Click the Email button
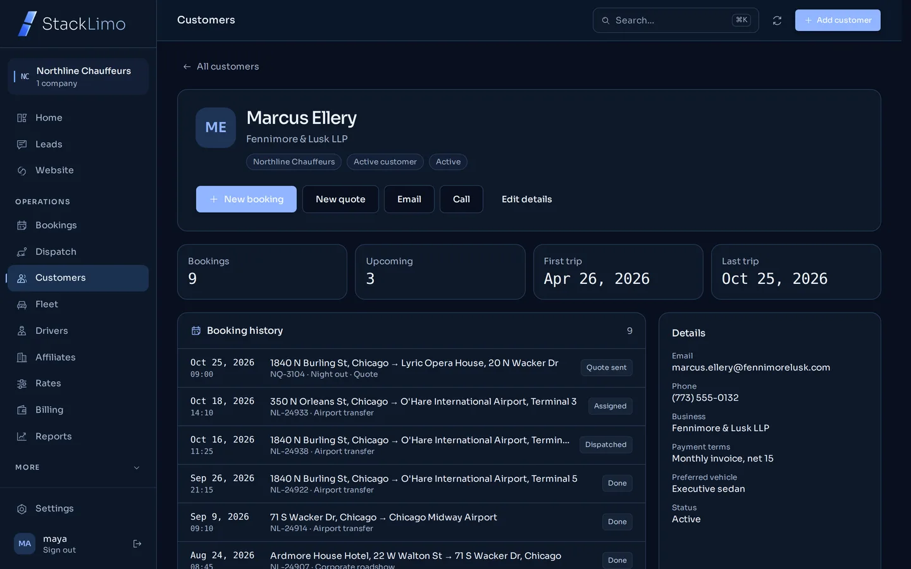Viewport: 911px width, 569px height. pyautogui.click(x=409, y=199)
